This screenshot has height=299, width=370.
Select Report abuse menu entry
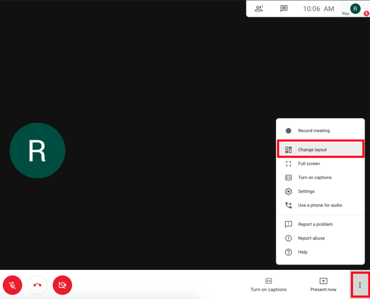(x=311, y=238)
